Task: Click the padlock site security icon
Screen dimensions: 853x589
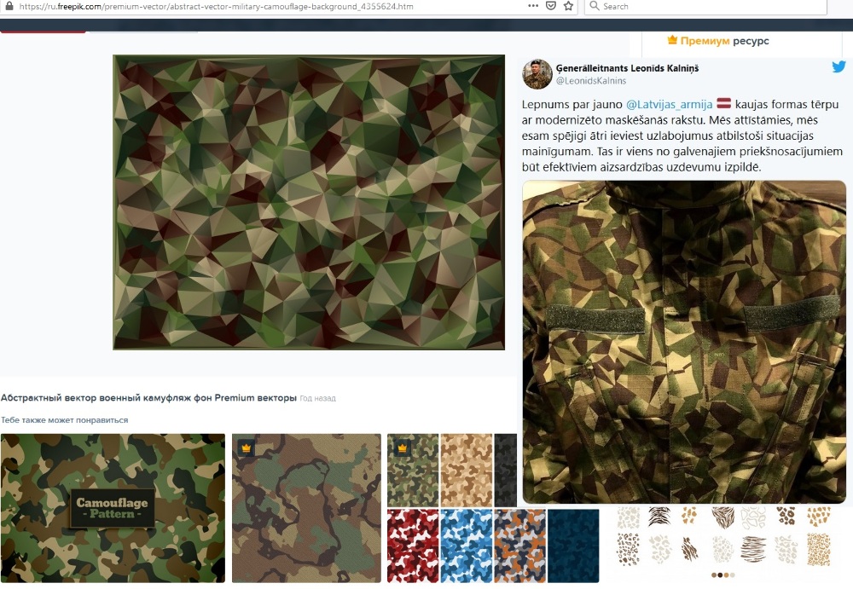Action: (x=9, y=6)
